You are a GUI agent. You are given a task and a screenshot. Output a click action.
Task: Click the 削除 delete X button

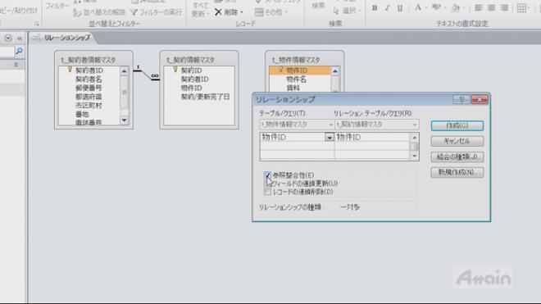(x=227, y=12)
